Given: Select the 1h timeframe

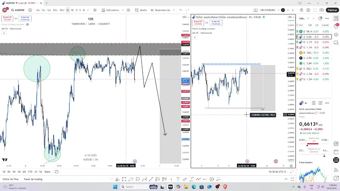Looking at the screenshot, I should pyautogui.click(x=68, y=10).
